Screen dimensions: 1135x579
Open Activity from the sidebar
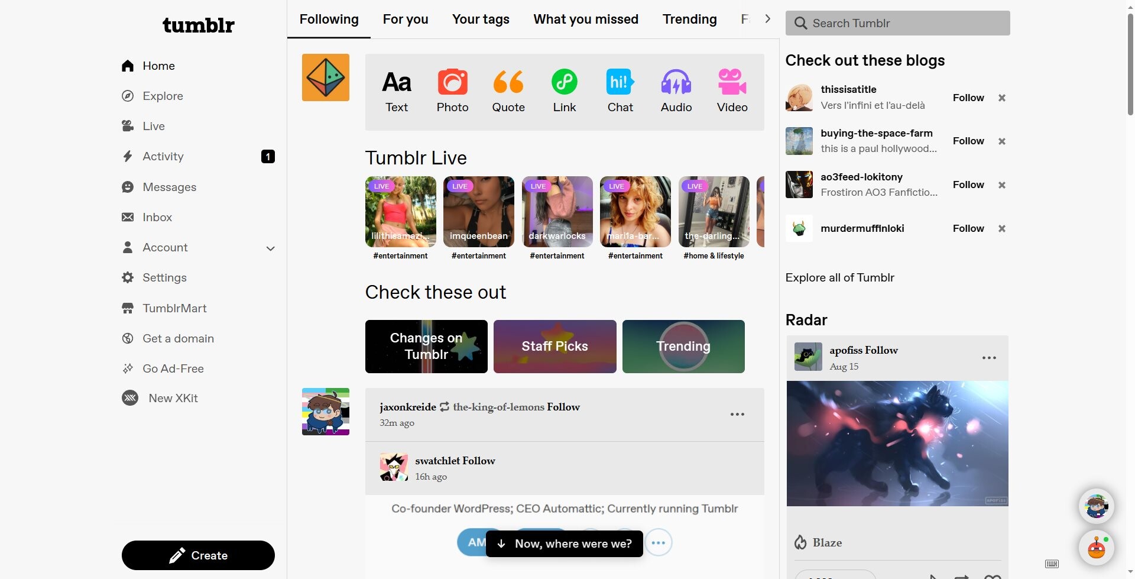tap(163, 156)
